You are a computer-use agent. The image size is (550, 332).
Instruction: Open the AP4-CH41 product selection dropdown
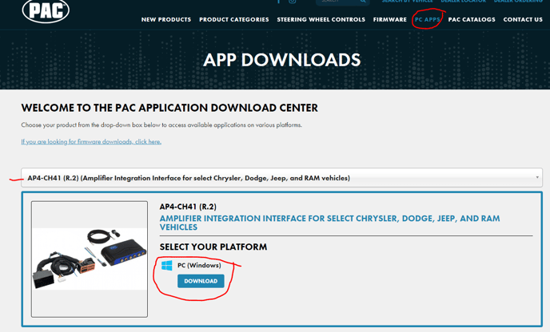(x=281, y=177)
